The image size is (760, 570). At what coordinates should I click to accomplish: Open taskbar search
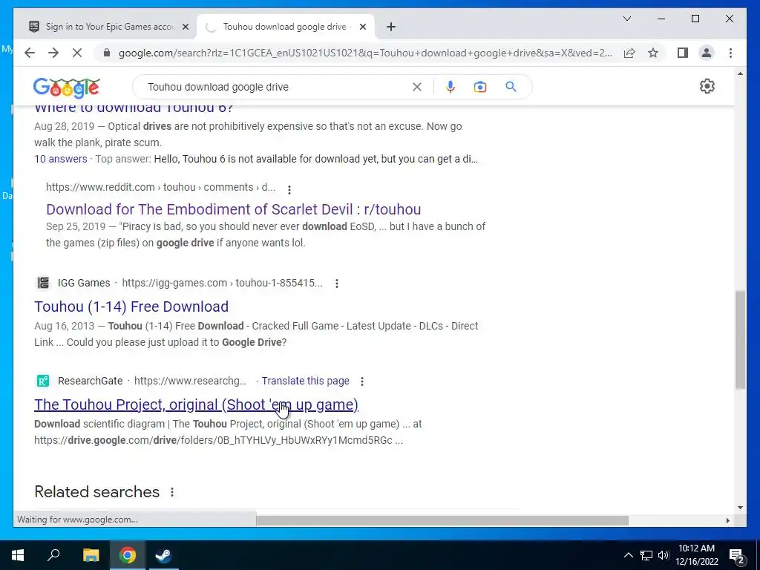click(53, 555)
